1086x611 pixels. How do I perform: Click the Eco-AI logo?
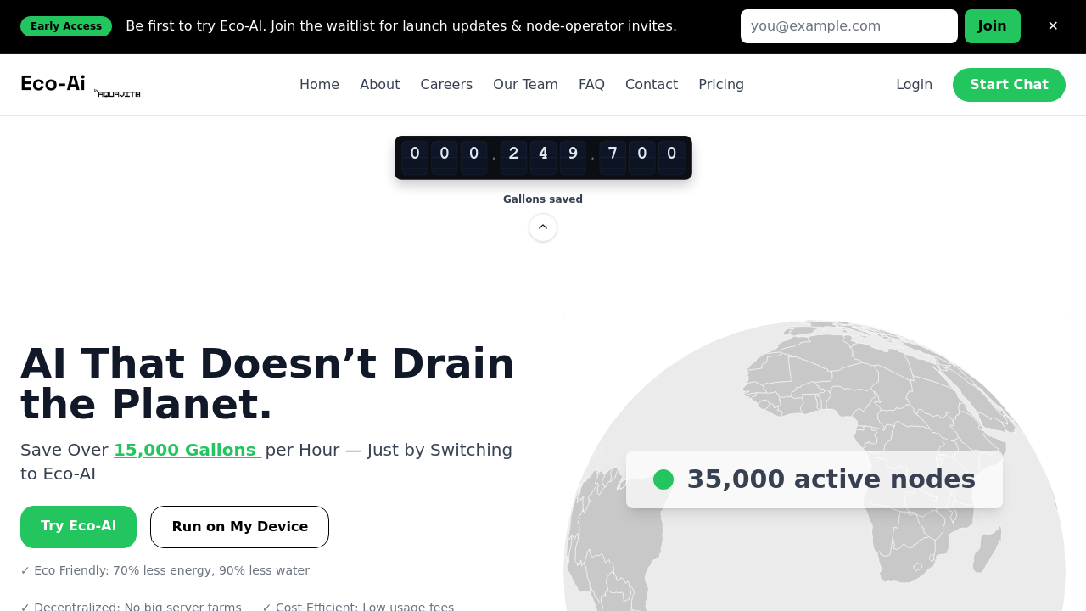53,83
